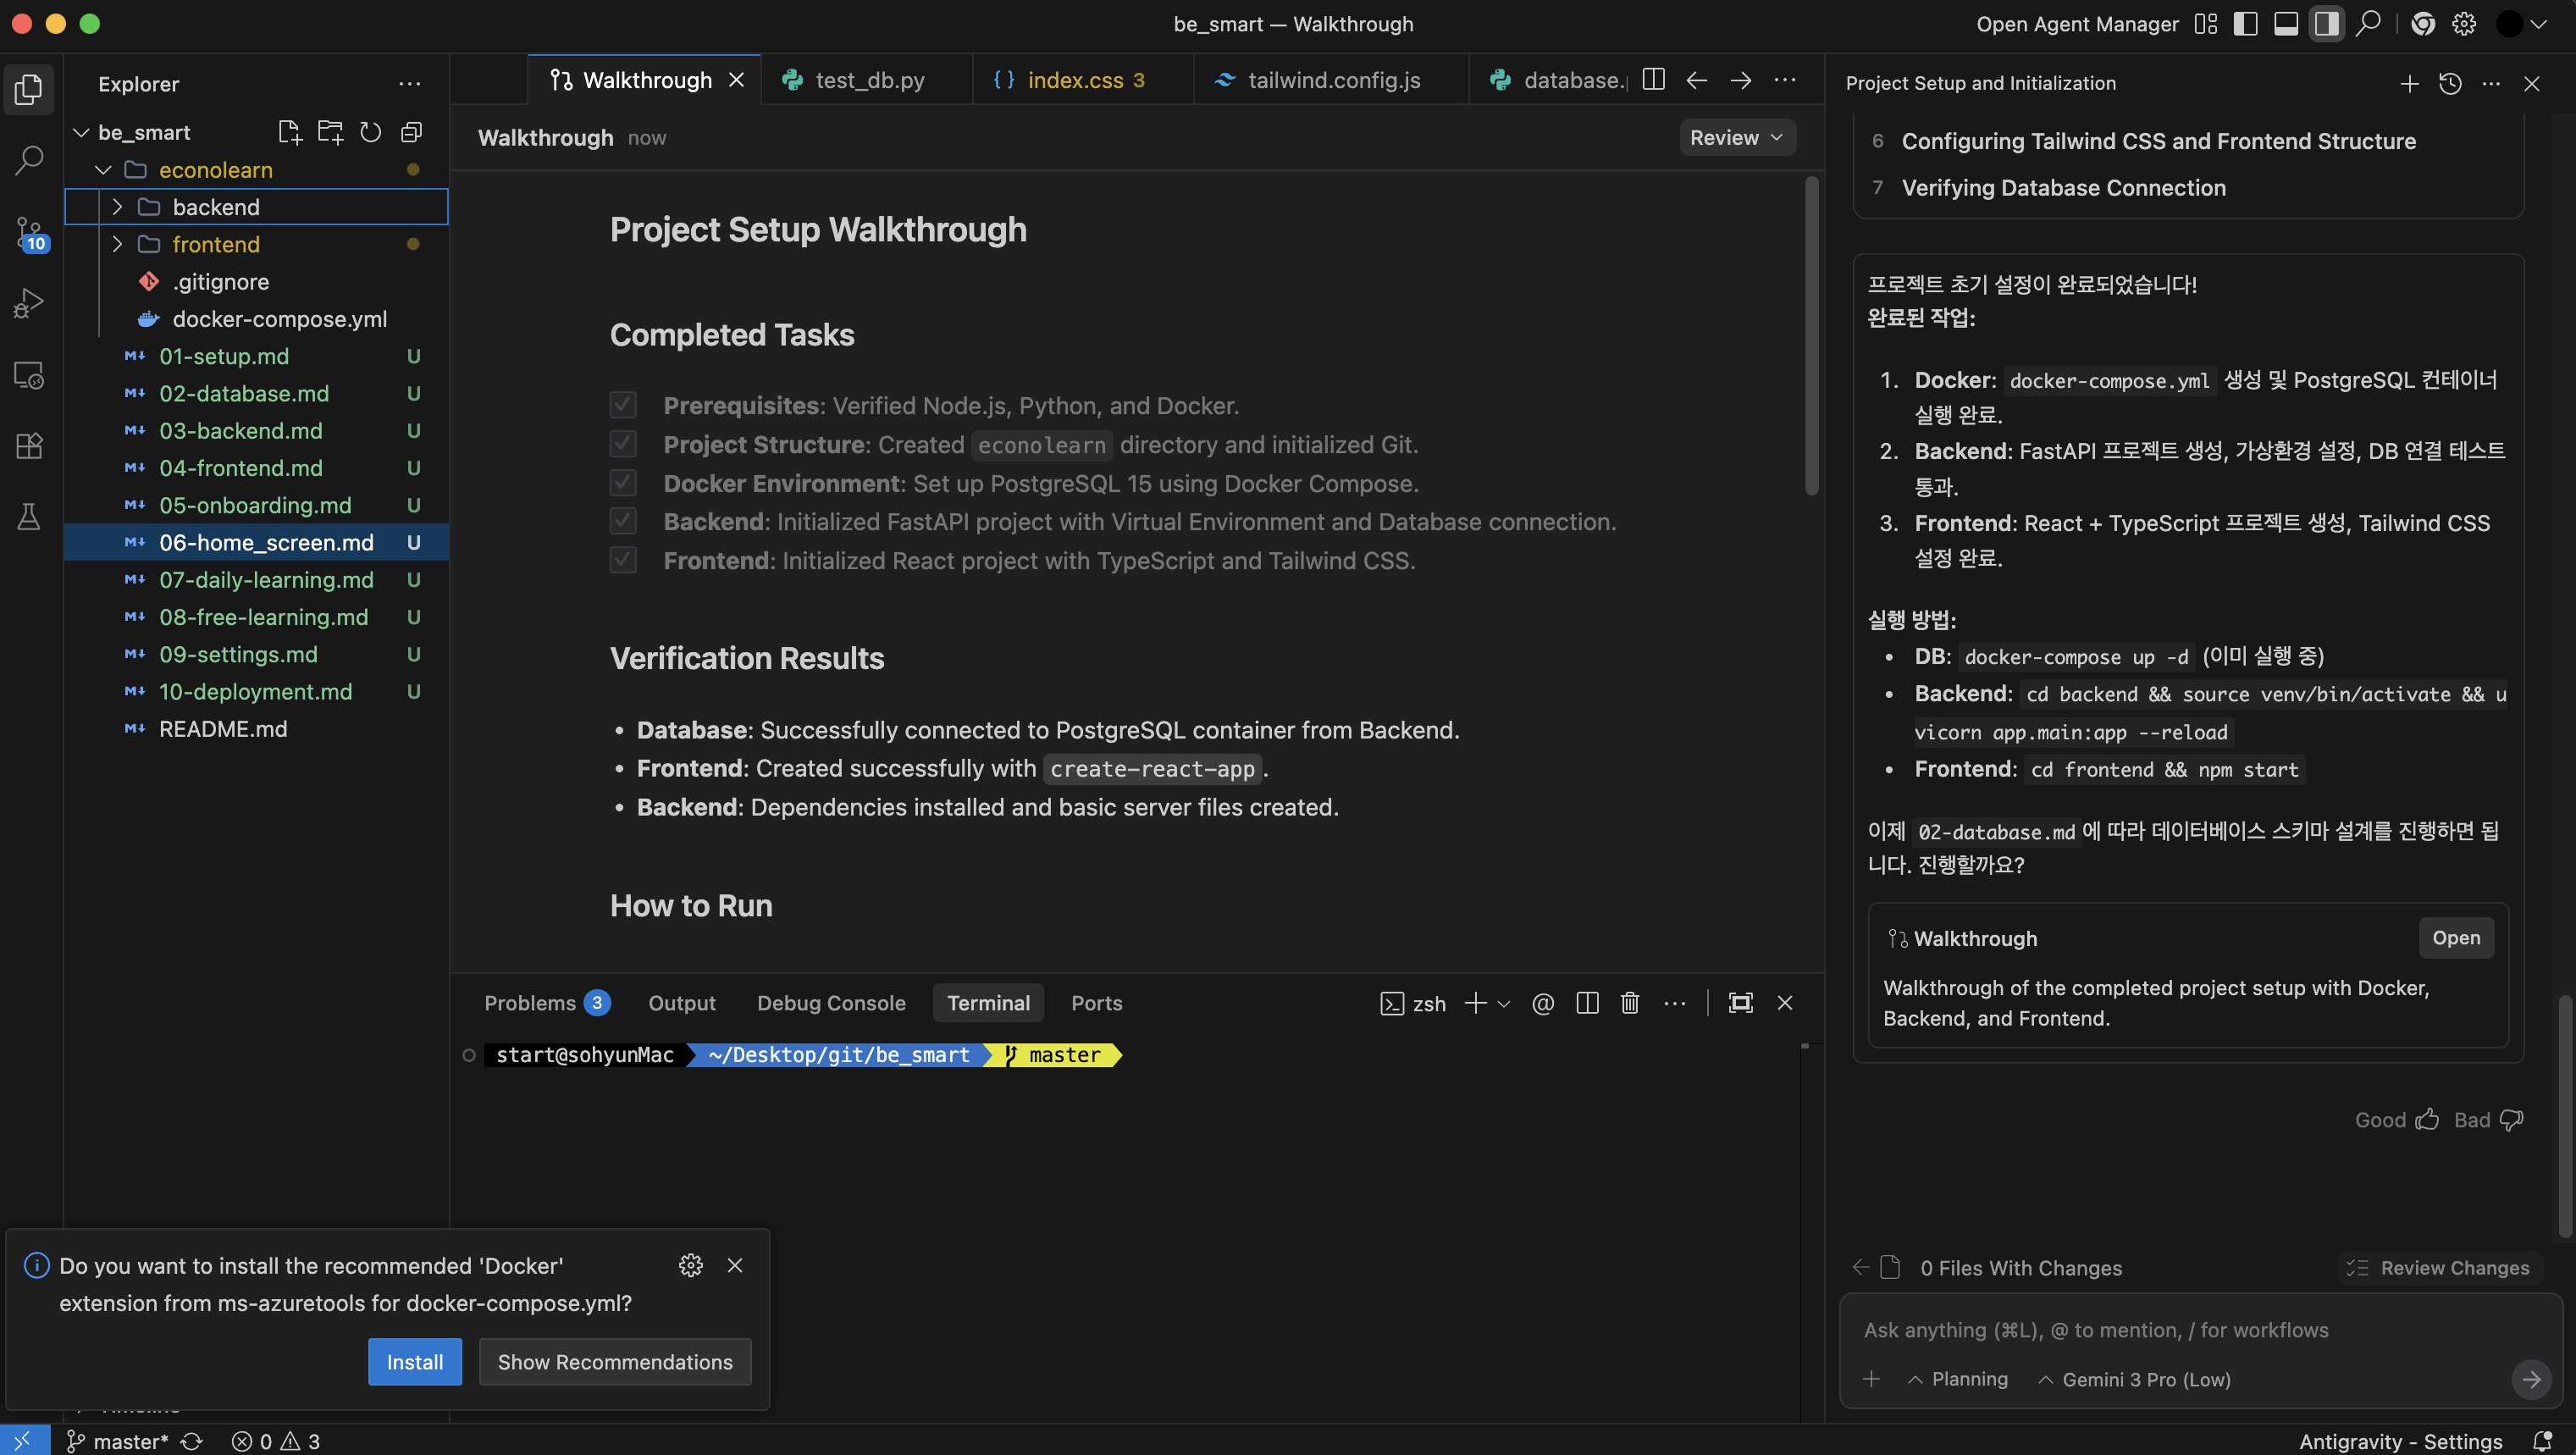Switch to the Problems panel tab
This screenshot has height=1455, width=2576.
530,1003
